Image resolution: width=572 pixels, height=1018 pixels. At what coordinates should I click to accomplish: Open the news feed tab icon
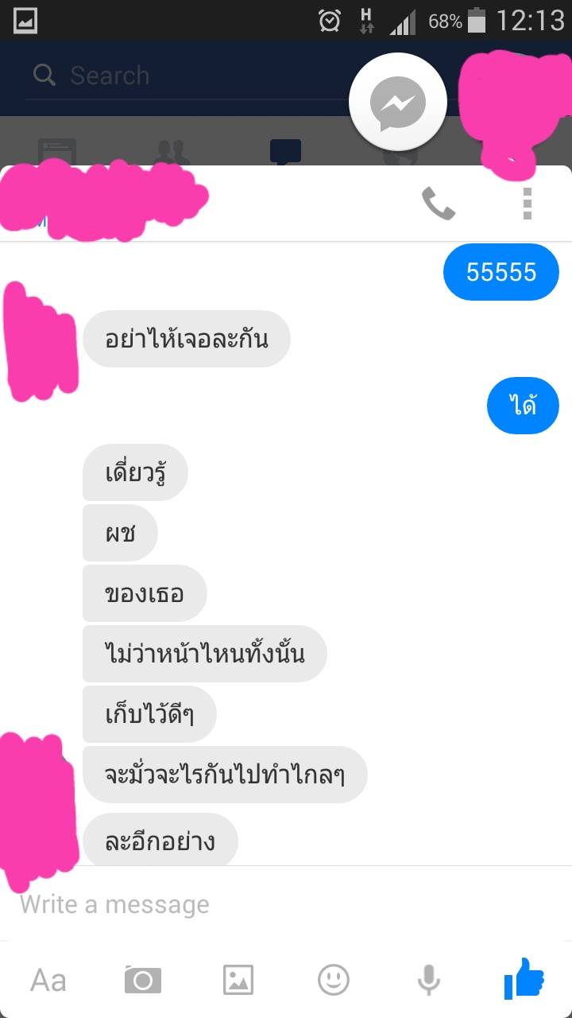click(x=57, y=151)
